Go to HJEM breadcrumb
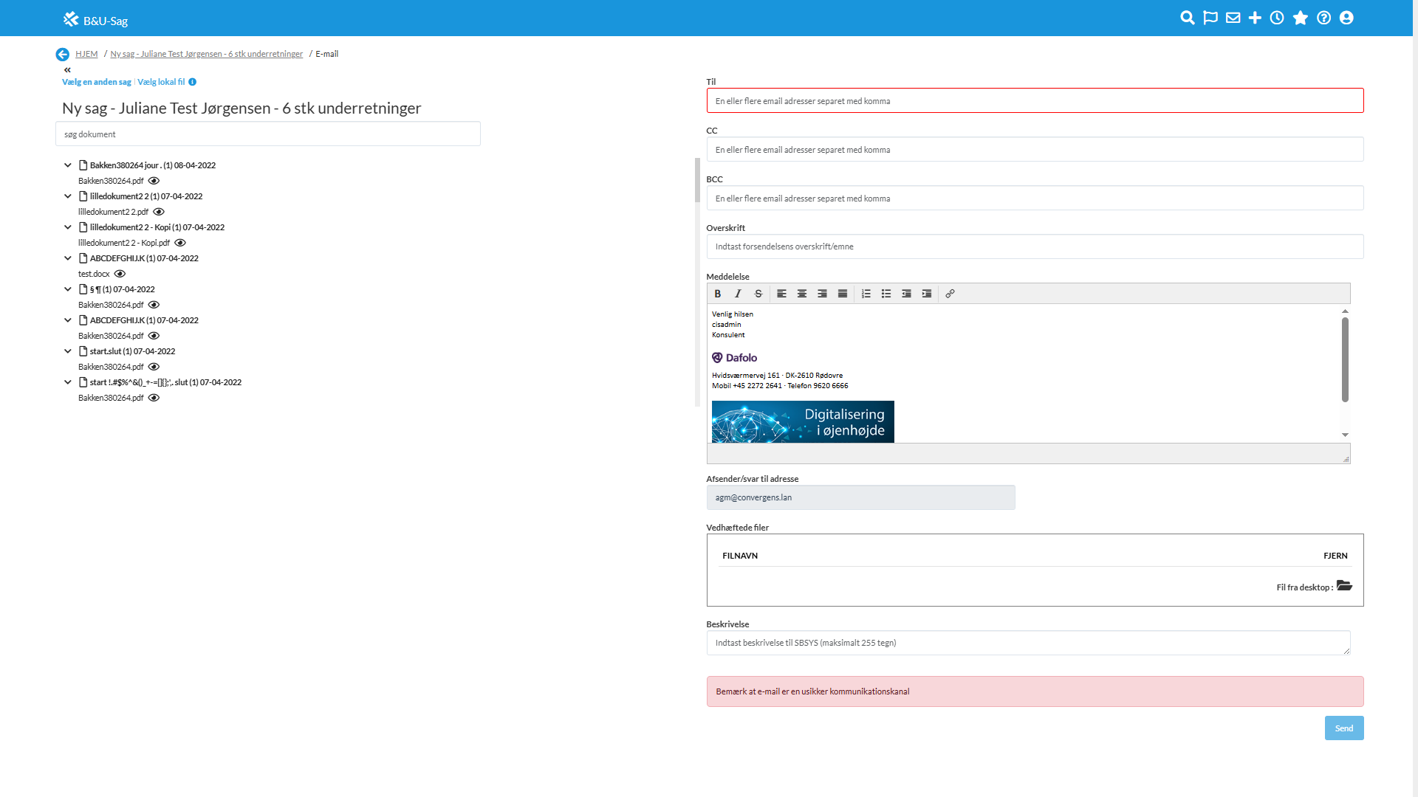Image resolution: width=1418 pixels, height=797 pixels. 86,54
